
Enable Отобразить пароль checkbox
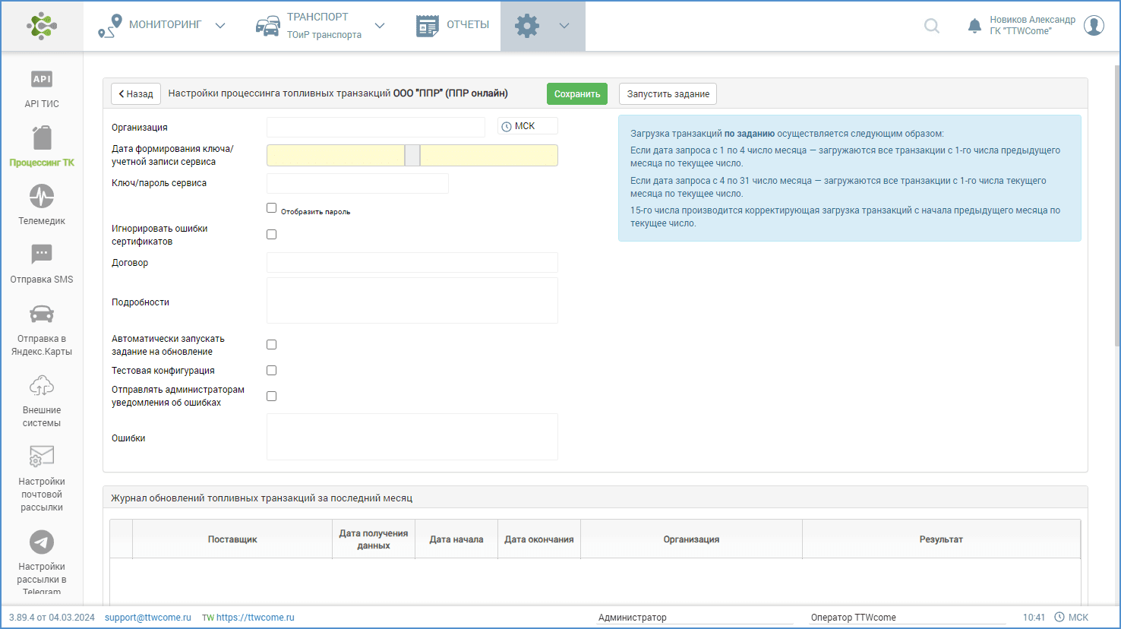[271, 208]
